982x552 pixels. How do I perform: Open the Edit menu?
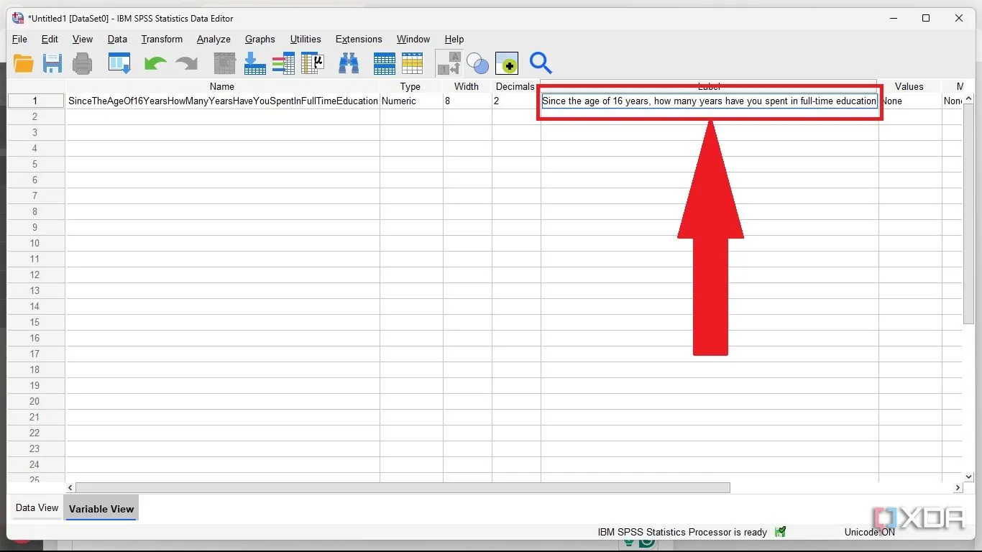tap(50, 39)
